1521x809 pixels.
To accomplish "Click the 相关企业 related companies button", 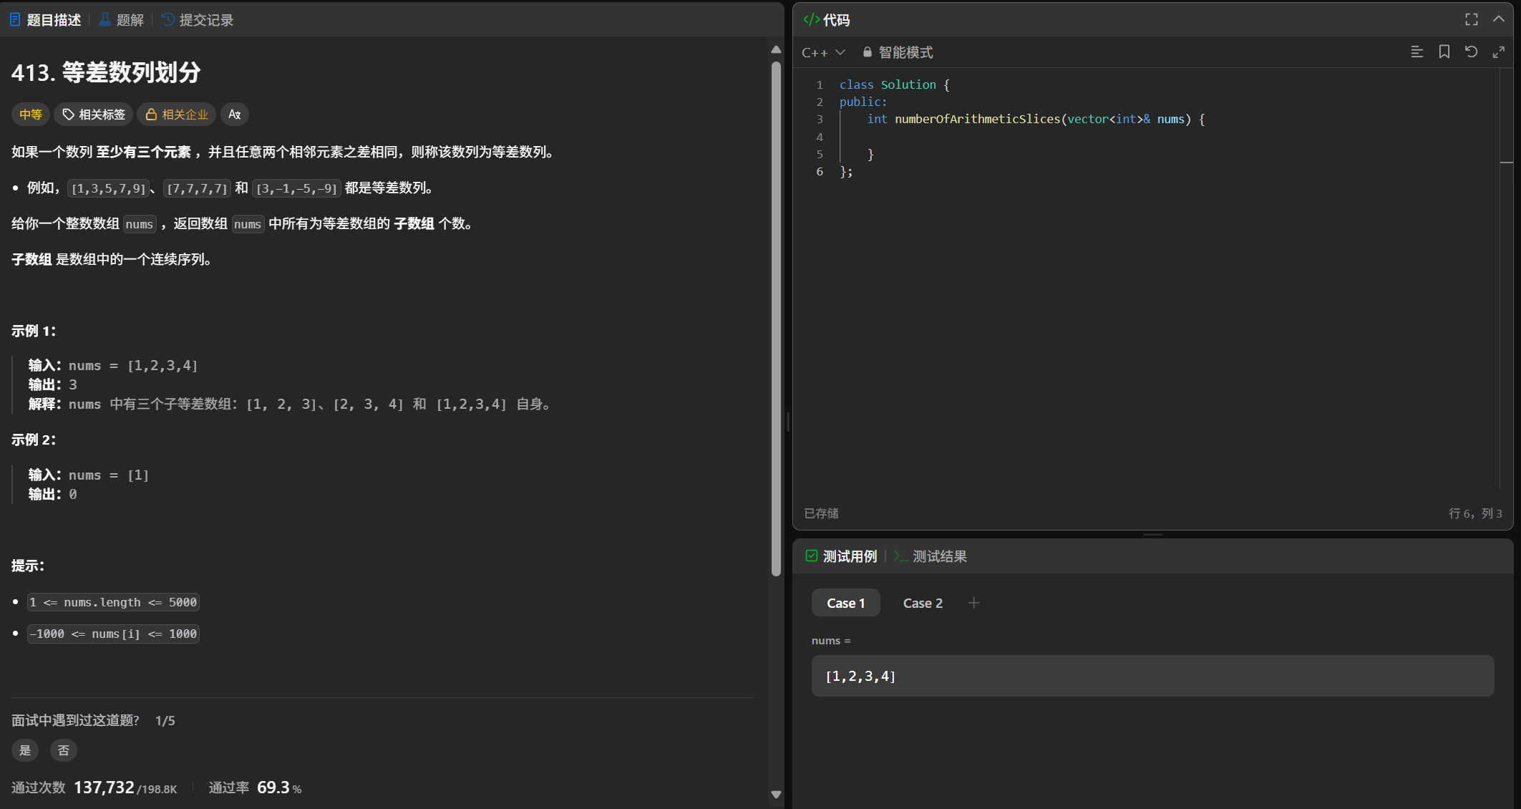I will tap(177, 115).
